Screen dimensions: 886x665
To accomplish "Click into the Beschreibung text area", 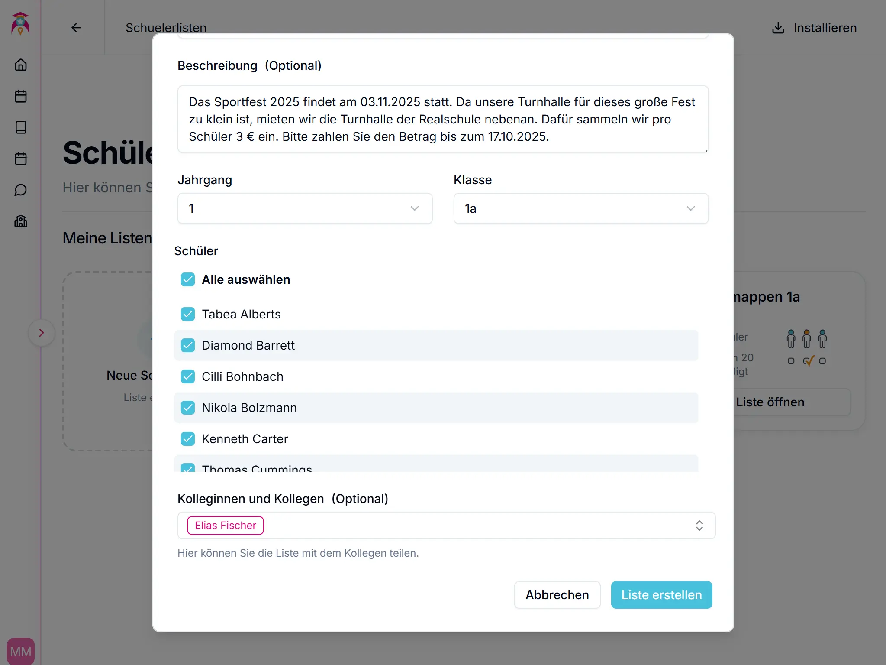I will pos(442,119).
